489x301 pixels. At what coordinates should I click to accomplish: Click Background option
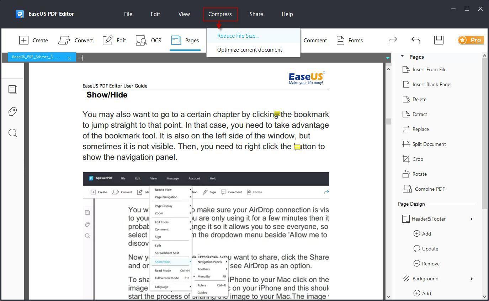coord(420,279)
